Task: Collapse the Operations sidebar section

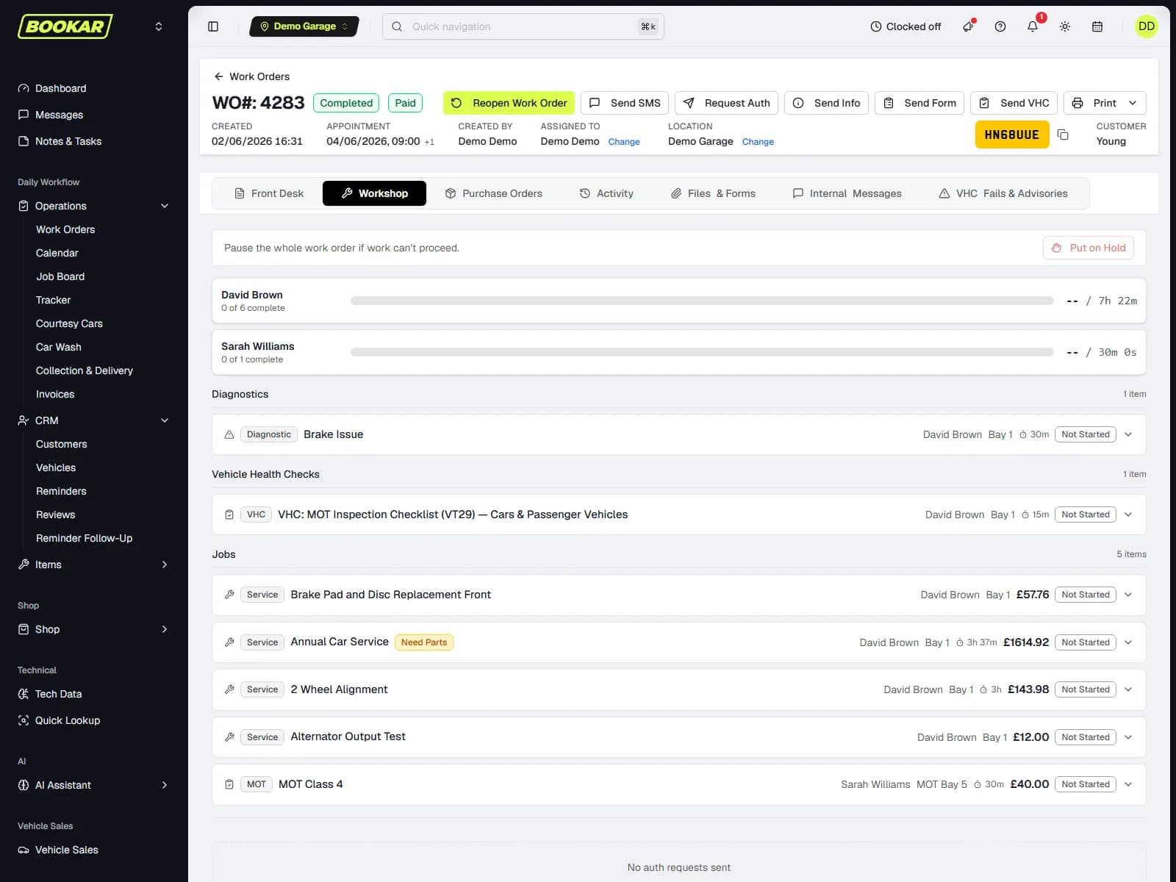Action: click(x=165, y=206)
